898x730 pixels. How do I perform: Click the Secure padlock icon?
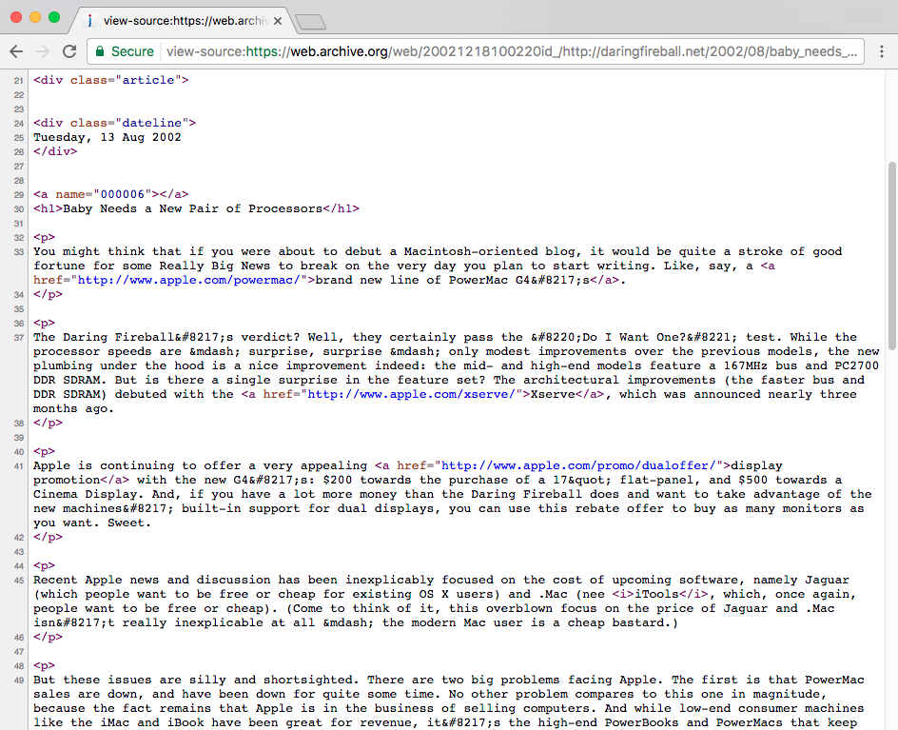[100, 52]
